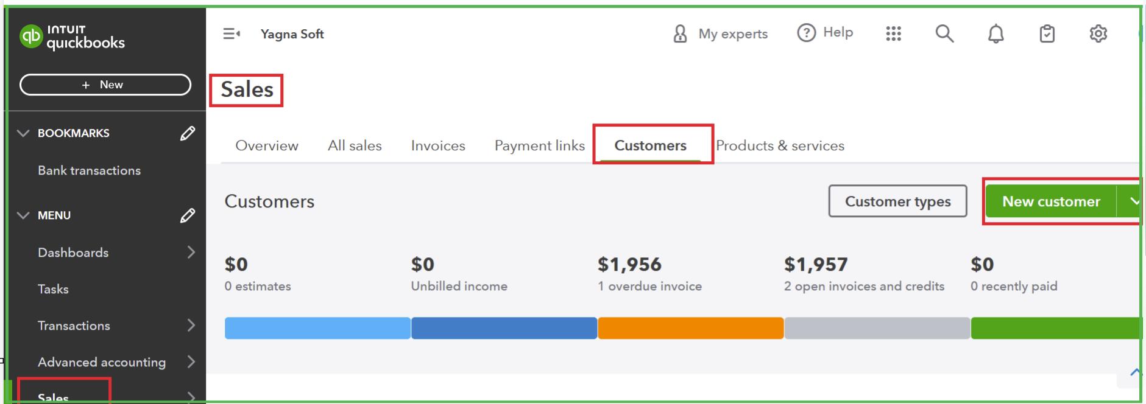
Task: Switch to the Payment links tab
Action: pos(540,146)
